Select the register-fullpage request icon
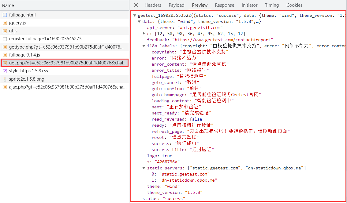347x203 pixels. [x=5, y=39]
